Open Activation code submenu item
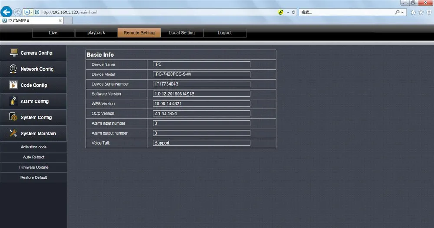The image size is (434, 228). [33, 147]
